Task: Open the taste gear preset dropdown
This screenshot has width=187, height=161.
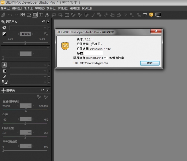Action: [x=28, y=28]
